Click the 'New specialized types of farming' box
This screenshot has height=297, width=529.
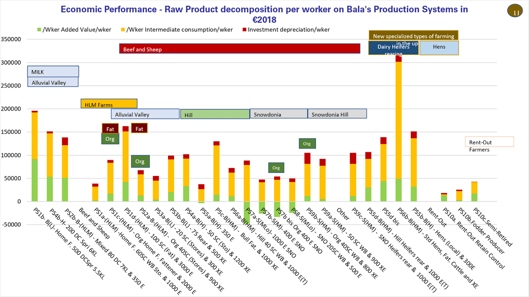pos(414,36)
